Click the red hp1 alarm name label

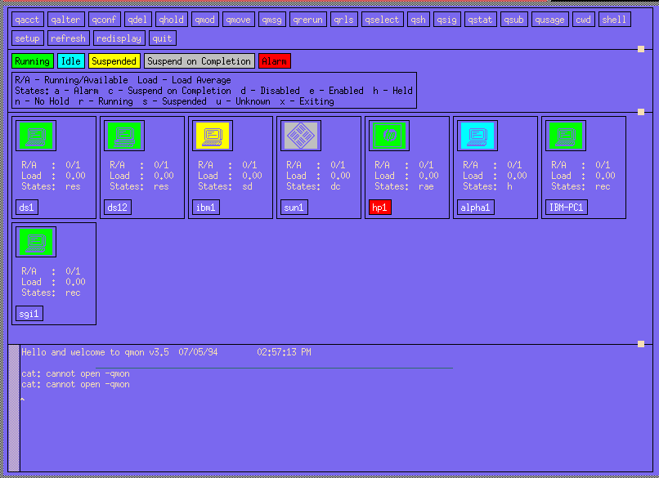(380, 208)
